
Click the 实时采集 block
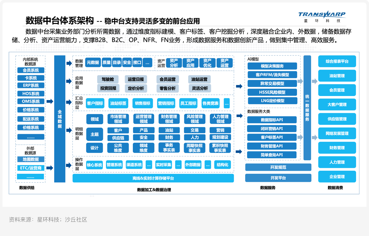coord(164,165)
